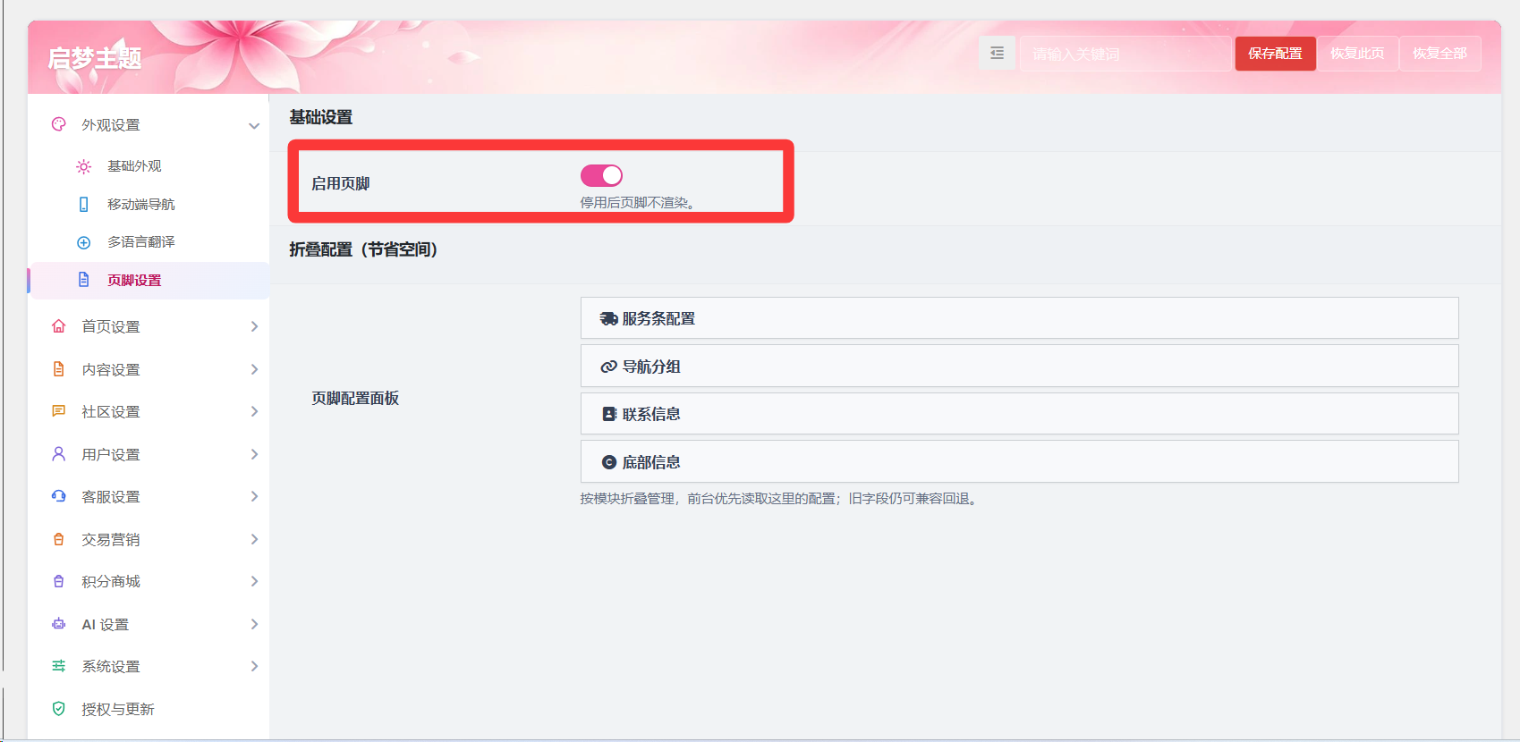Click the robot icon for AI 设置
Viewport: 1520px width, 742px height.
click(x=59, y=624)
